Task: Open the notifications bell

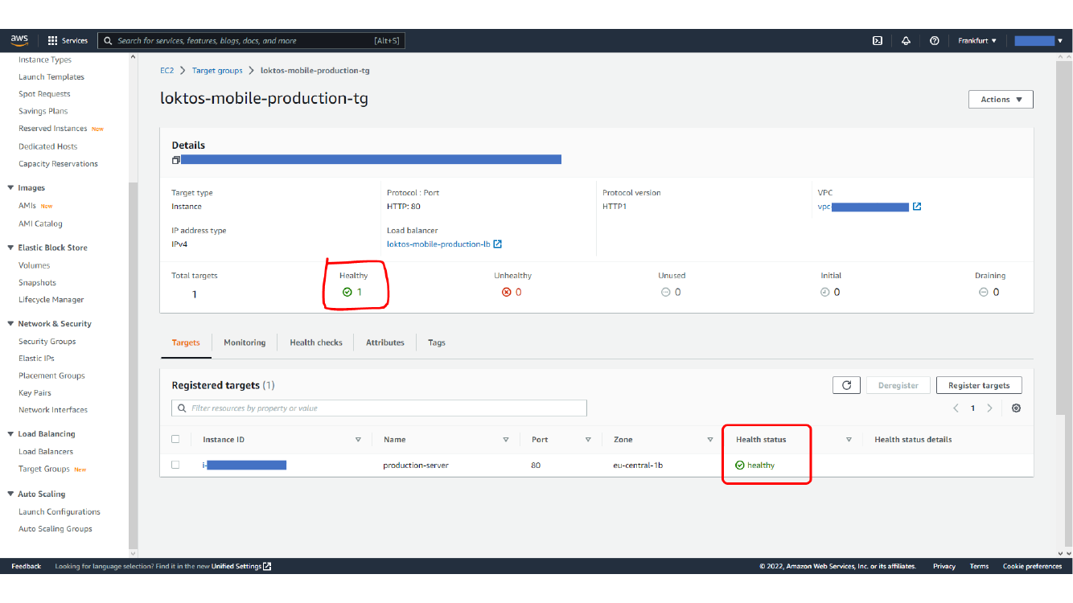Action: point(906,40)
